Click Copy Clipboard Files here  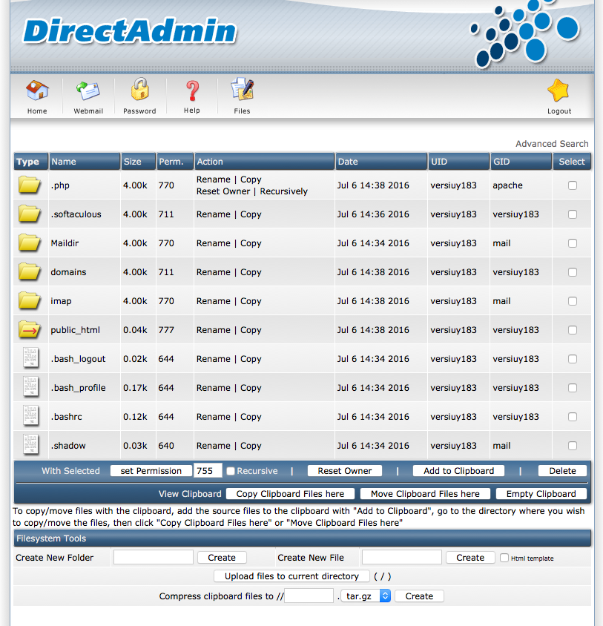point(290,494)
